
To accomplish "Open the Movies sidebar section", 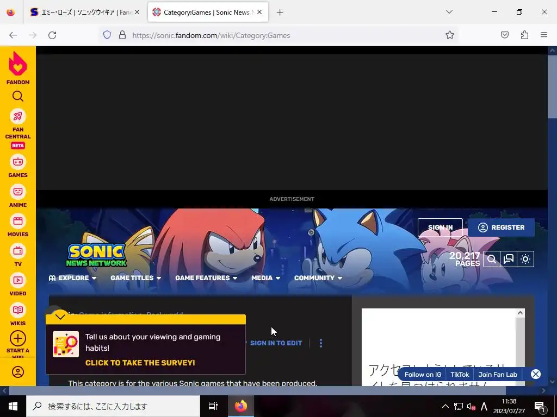I will 18,225.
